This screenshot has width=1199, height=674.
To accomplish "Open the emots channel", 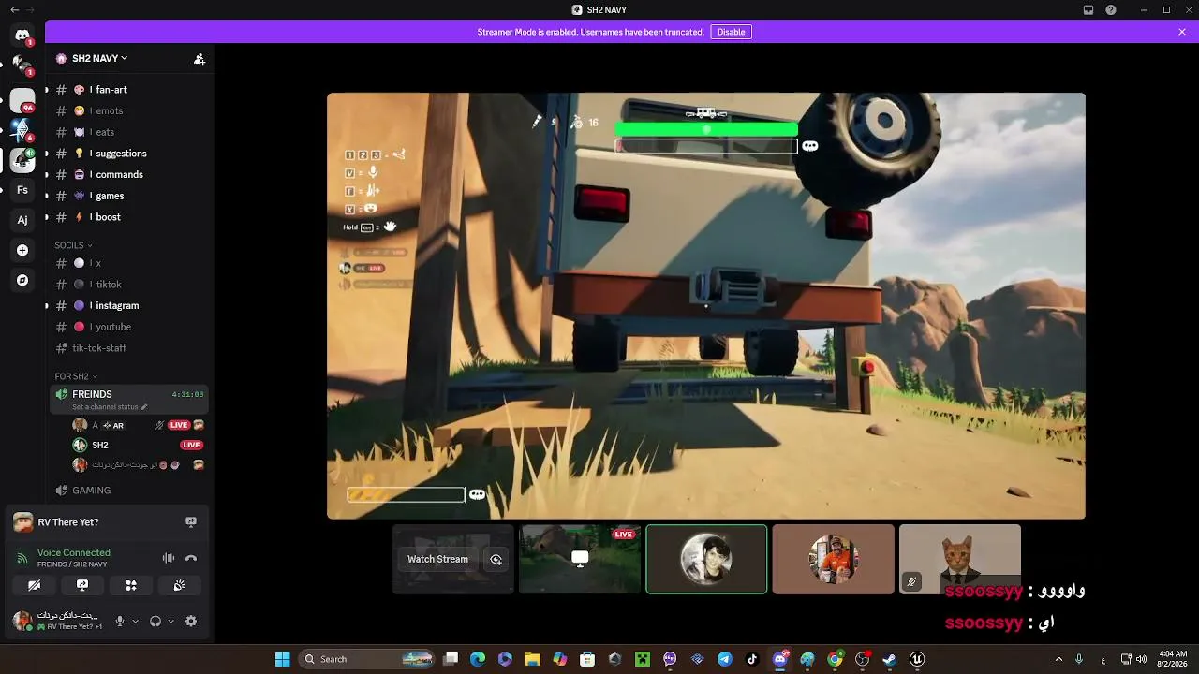I will click(x=128, y=110).
